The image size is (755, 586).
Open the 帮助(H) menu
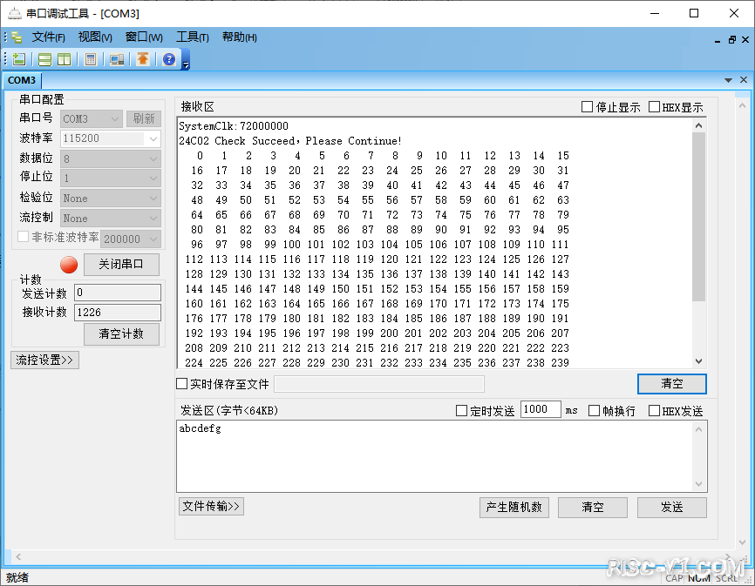(x=239, y=37)
